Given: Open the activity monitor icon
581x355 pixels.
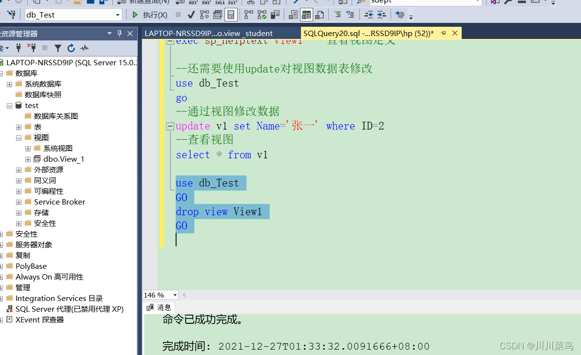Looking at the screenshot, I should point(84,48).
